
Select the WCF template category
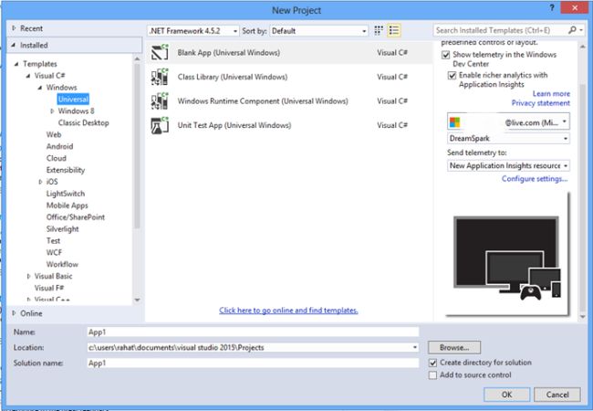point(54,252)
